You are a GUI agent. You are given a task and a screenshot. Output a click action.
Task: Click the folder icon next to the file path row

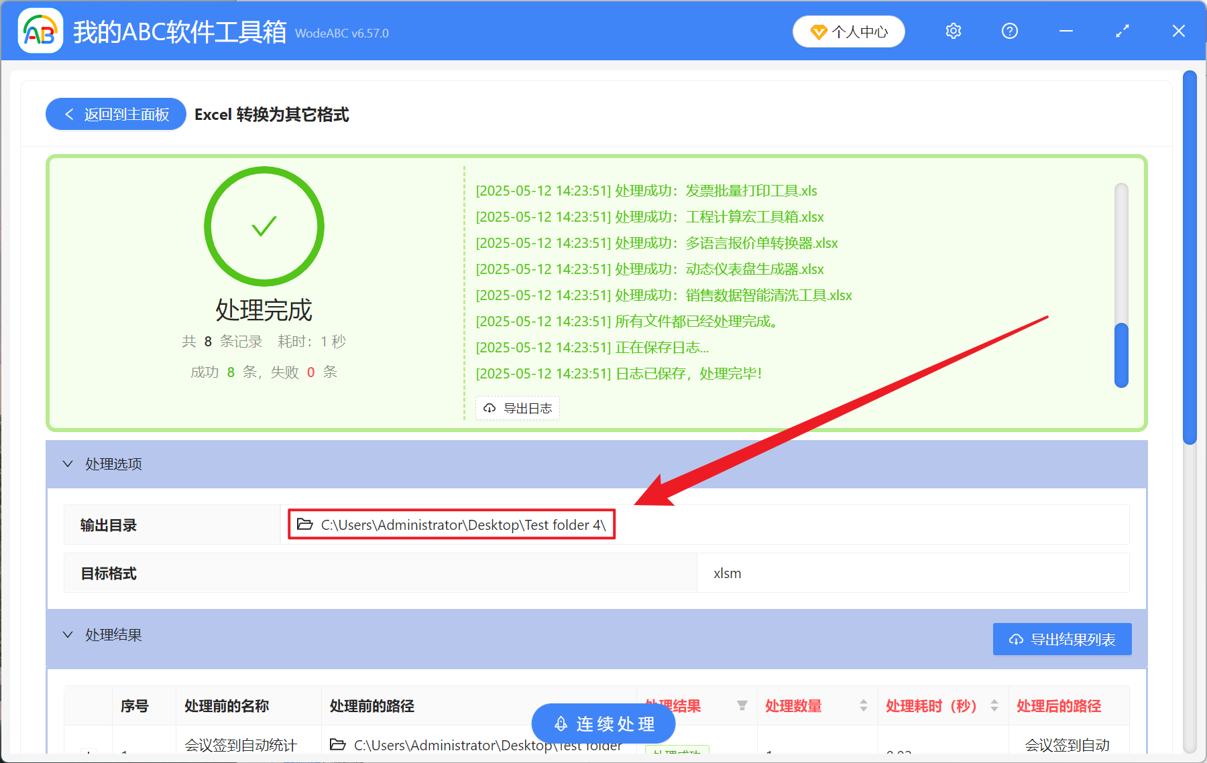tap(339, 744)
